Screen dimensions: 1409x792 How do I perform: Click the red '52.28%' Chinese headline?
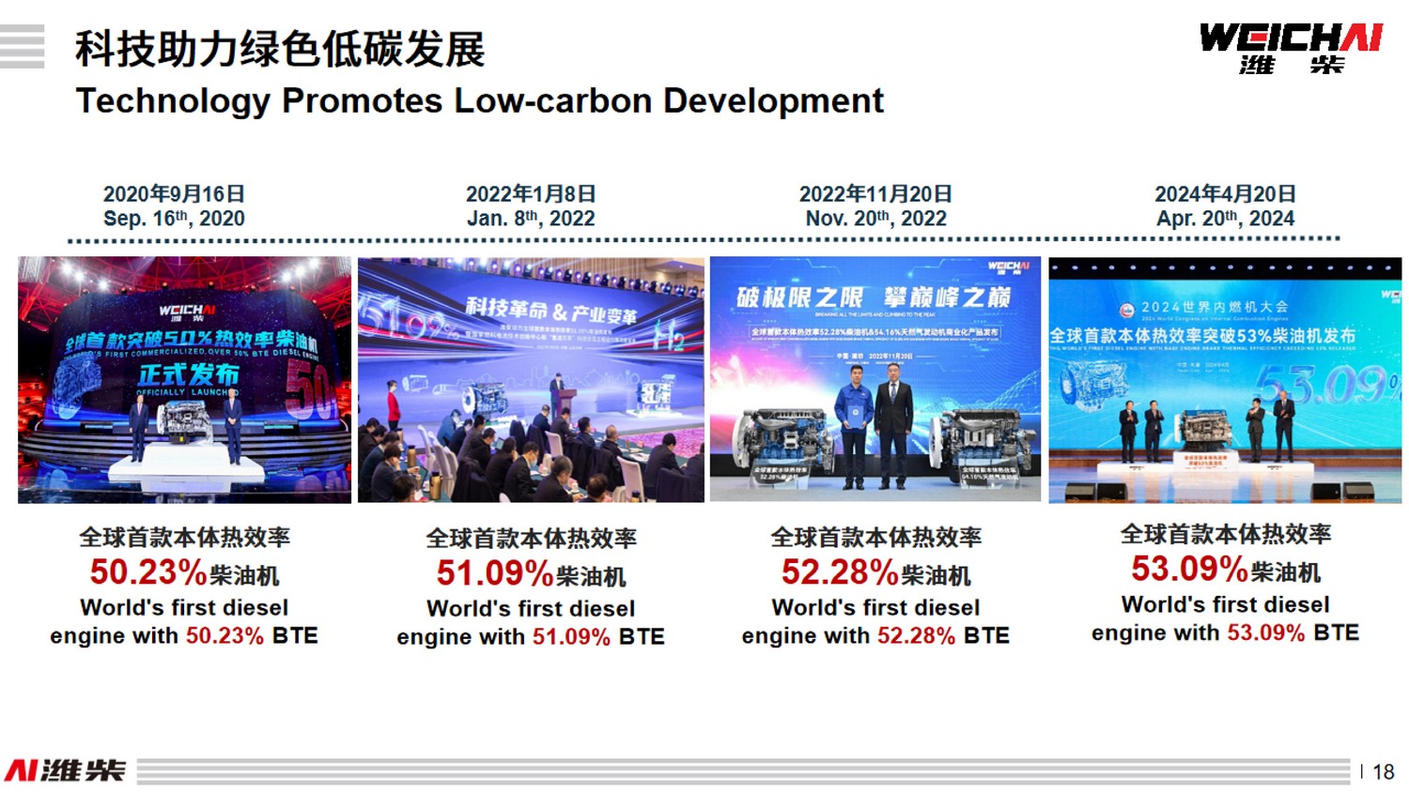[x=840, y=572]
